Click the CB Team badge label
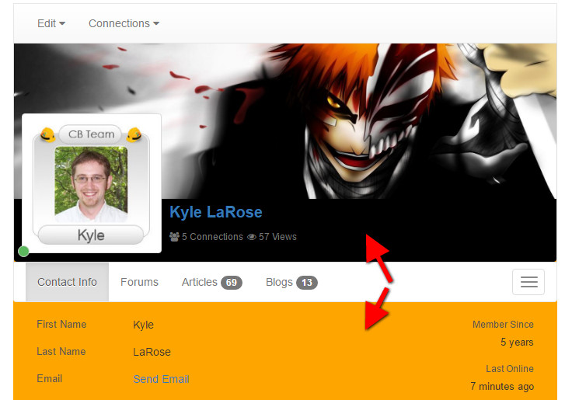The image size is (565, 400). pyautogui.click(x=91, y=134)
